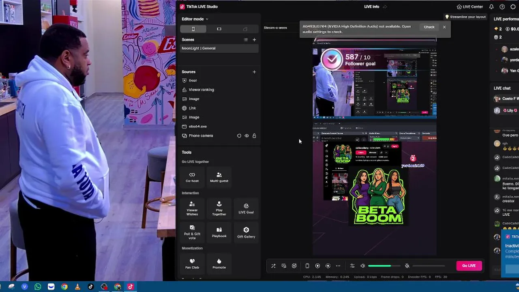
Task: Open the Promote tool
Action: tap(219, 264)
